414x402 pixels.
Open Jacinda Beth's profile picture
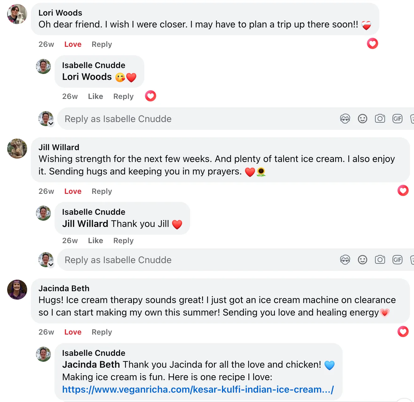tap(17, 290)
